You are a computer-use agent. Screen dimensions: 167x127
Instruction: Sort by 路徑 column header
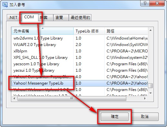point(126,31)
